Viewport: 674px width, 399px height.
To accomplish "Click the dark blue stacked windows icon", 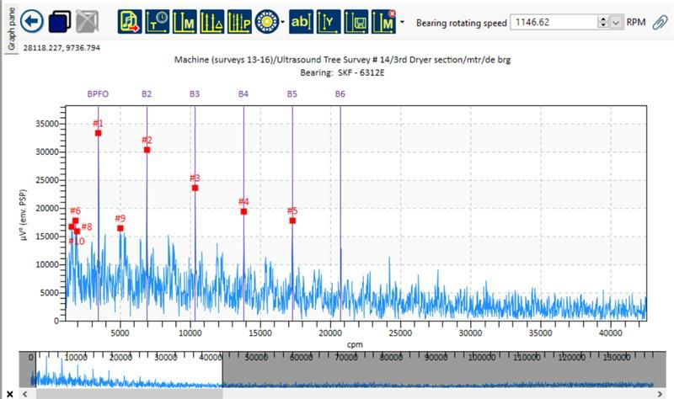I will pos(60,21).
